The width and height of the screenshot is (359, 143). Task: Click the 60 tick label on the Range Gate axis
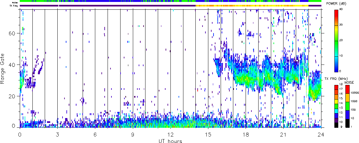click(12, 33)
